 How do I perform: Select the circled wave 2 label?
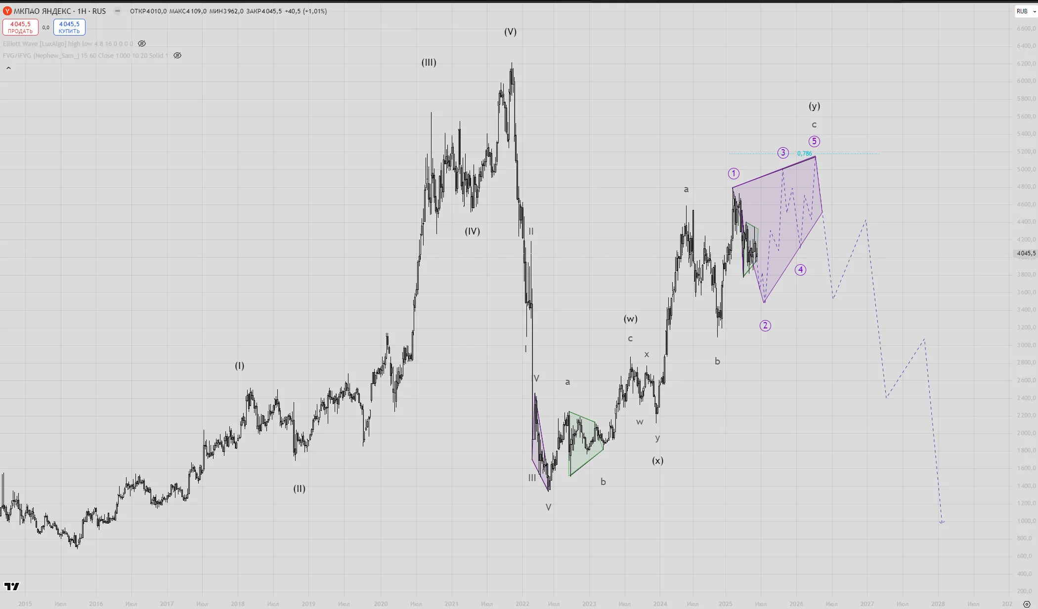(x=765, y=325)
